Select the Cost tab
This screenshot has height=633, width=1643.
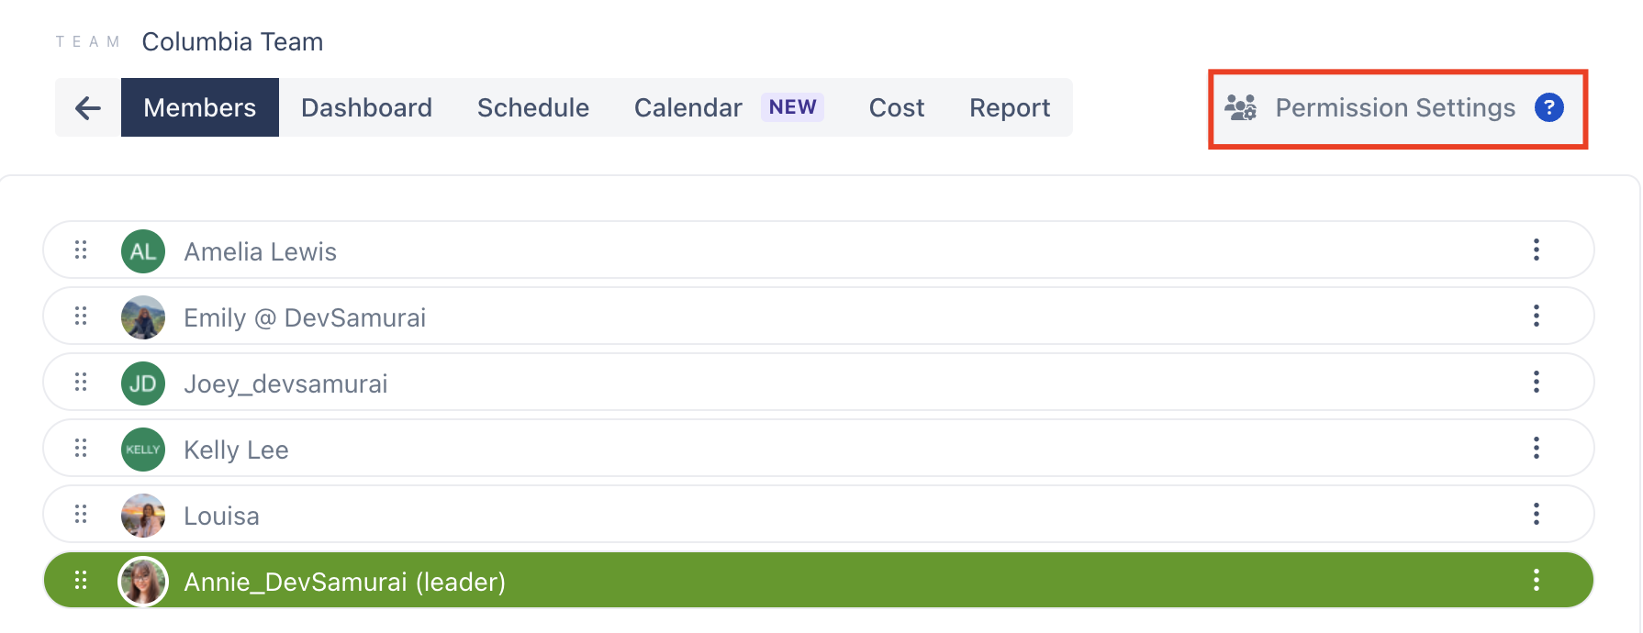coord(897,108)
